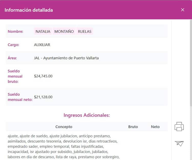This screenshot has width=192, height=160.
Task: Click the Nombre field label
Action: pos(15,32)
